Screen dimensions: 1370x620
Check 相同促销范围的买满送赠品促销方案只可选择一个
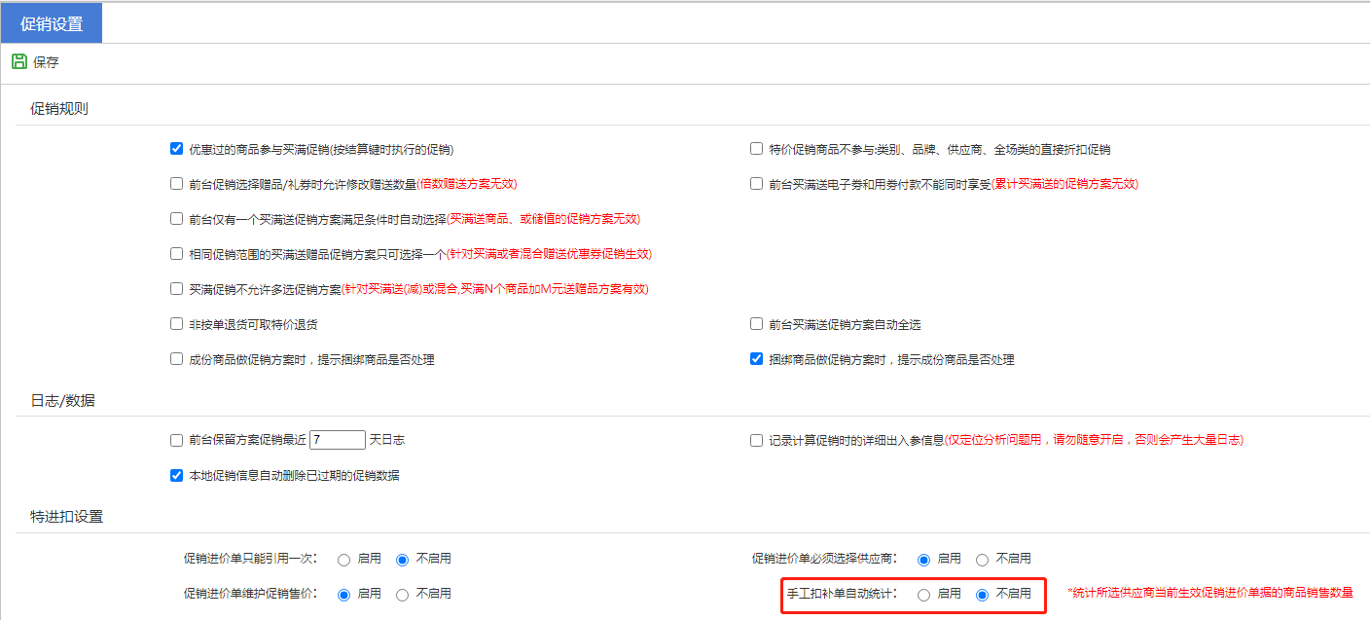pyautogui.click(x=176, y=254)
